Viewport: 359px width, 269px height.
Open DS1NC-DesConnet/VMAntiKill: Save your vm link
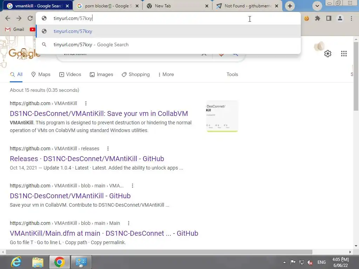coord(99,114)
